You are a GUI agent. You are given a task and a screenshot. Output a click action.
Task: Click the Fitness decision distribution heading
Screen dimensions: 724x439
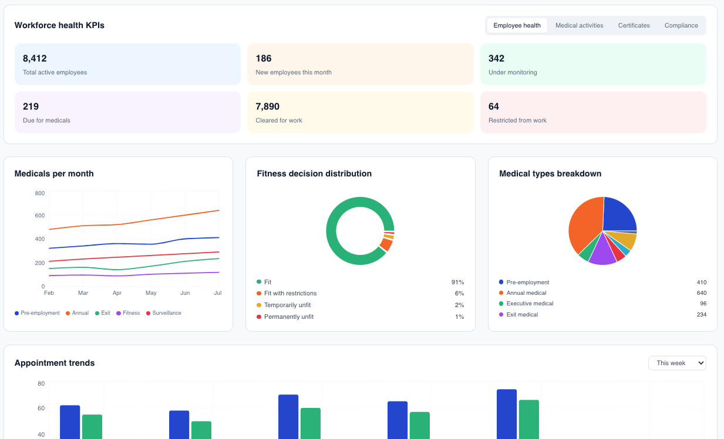[x=314, y=173]
